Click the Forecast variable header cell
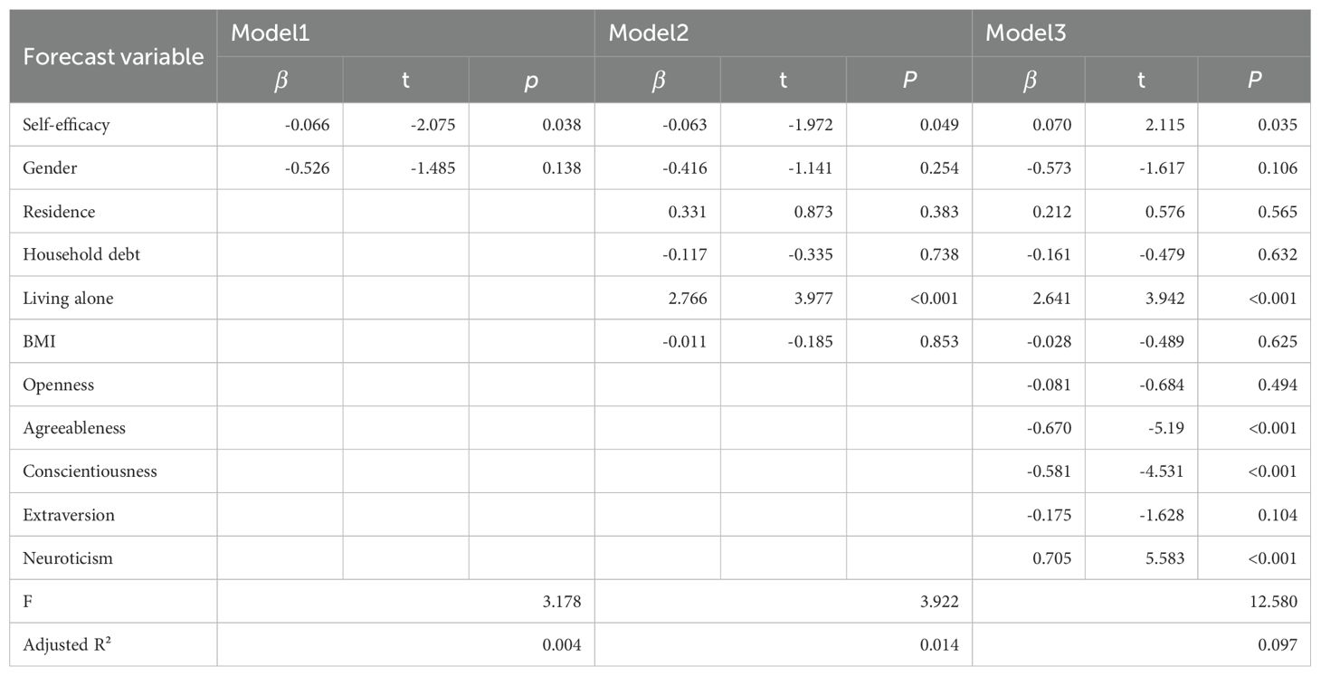 113,56
